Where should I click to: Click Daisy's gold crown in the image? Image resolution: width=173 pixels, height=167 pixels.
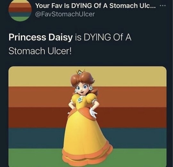[x=80, y=72]
